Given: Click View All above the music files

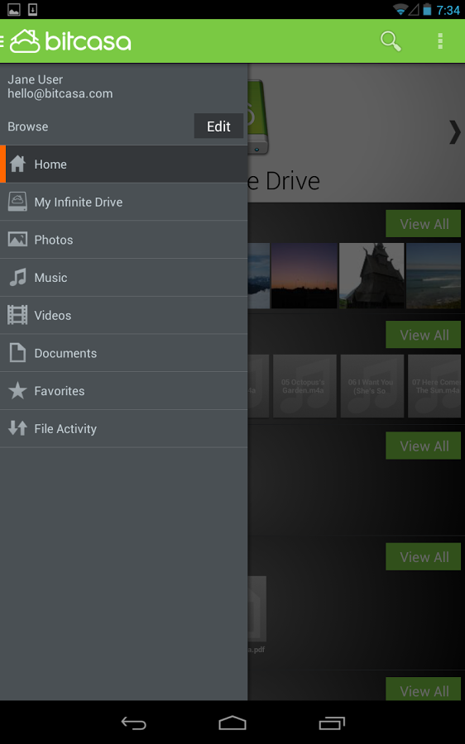Looking at the screenshot, I should (x=424, y=335).
